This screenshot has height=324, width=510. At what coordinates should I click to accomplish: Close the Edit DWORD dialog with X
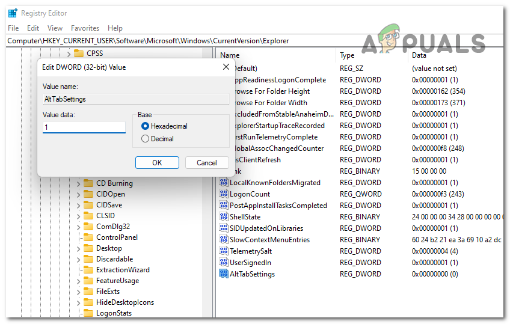(226, 67)
